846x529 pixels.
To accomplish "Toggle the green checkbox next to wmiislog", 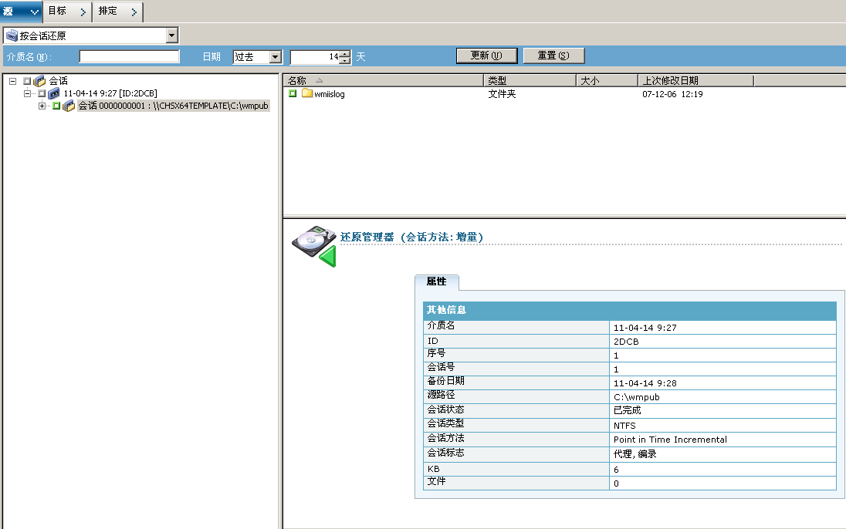I will (293, 93).
